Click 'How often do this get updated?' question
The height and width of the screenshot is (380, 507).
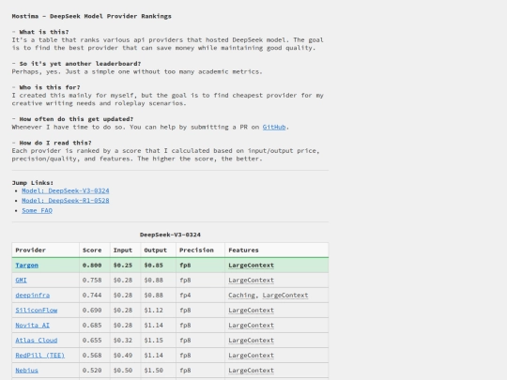pyautogui.click(x=76, y=119)
